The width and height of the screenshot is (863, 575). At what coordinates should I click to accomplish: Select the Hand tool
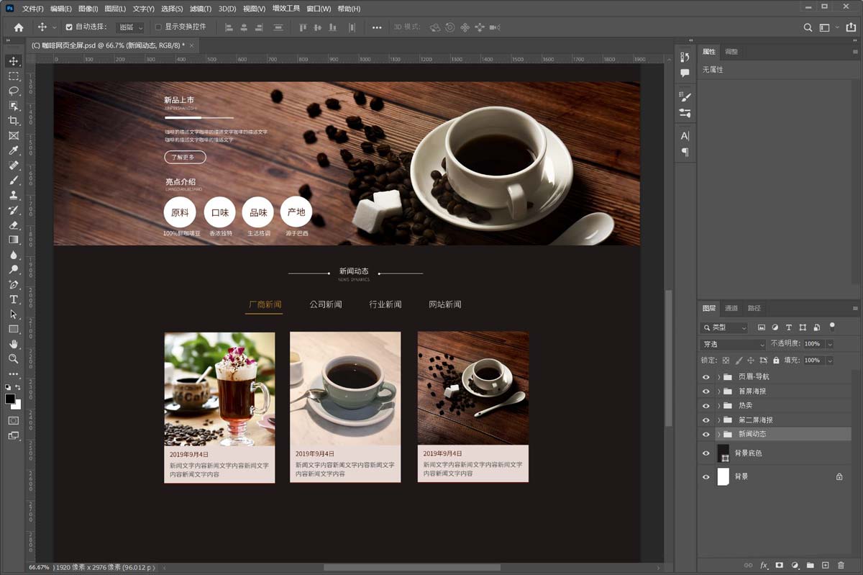pyautogui.click(x=13, y=344)
